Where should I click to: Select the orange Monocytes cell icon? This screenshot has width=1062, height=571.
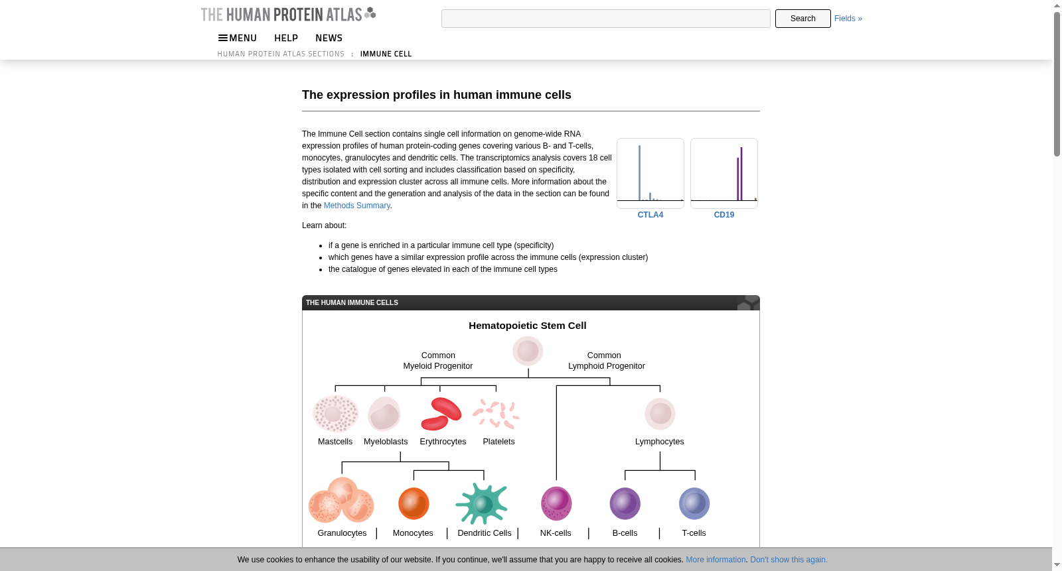tap(414, 503)
